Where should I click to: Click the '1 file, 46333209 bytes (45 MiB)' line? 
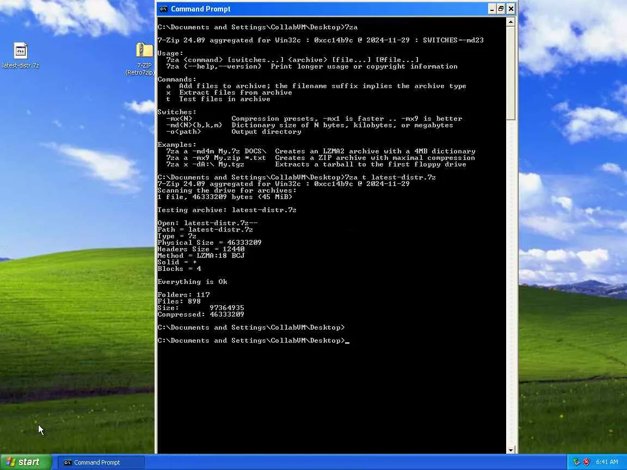(x=225, y=196)
